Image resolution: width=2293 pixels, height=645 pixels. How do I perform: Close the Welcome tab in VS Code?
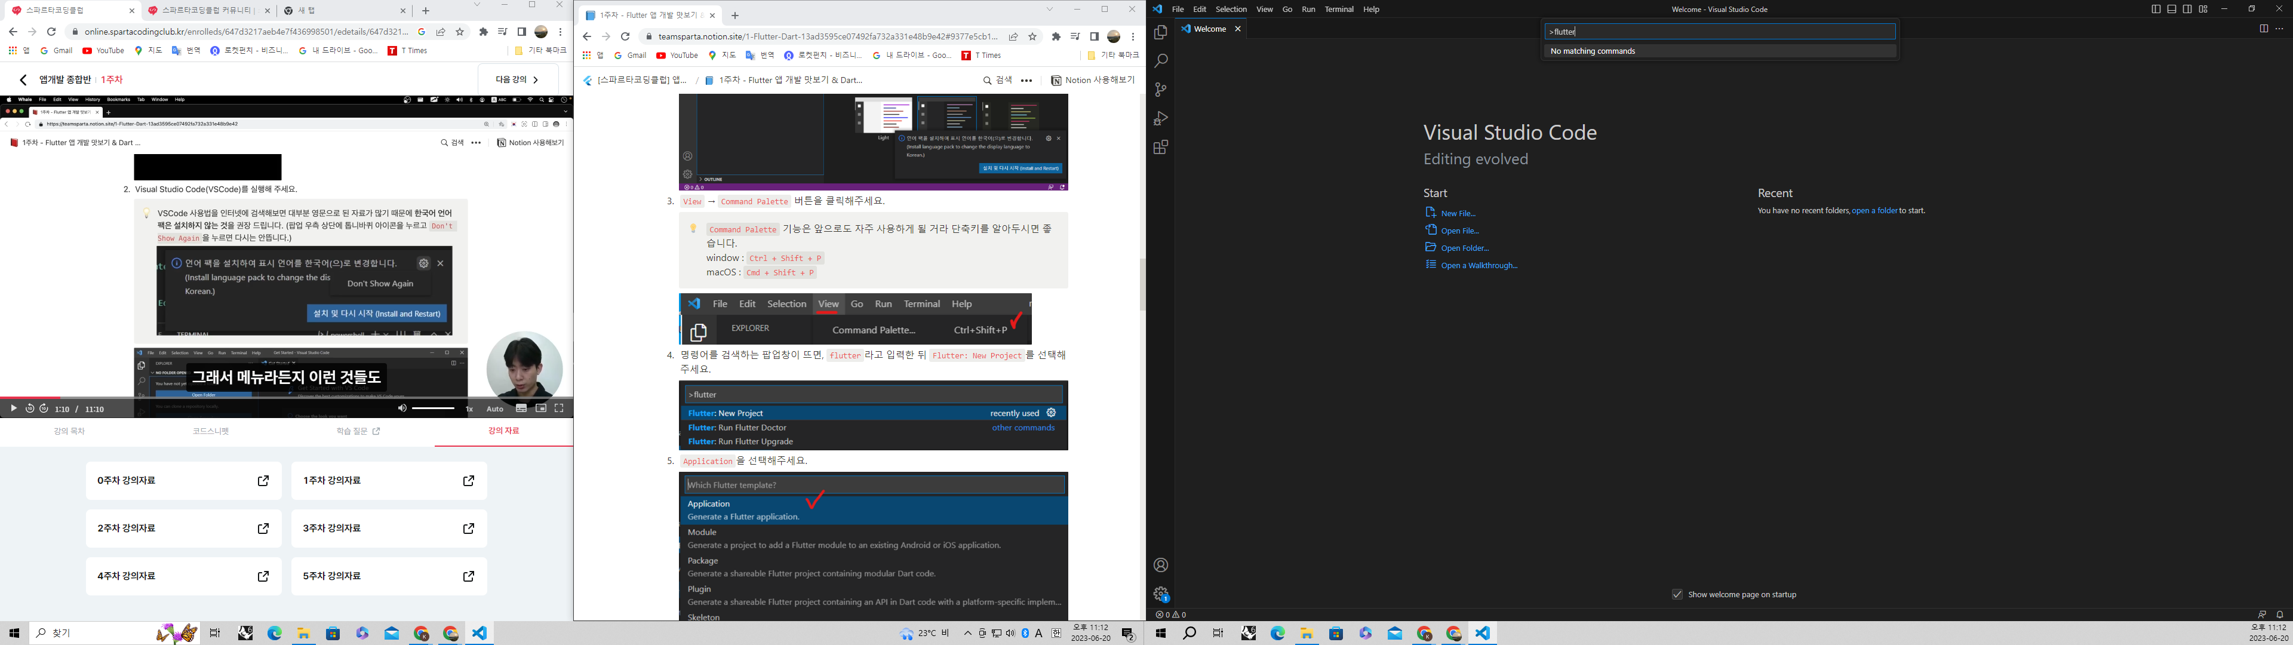click(1237, 29)
